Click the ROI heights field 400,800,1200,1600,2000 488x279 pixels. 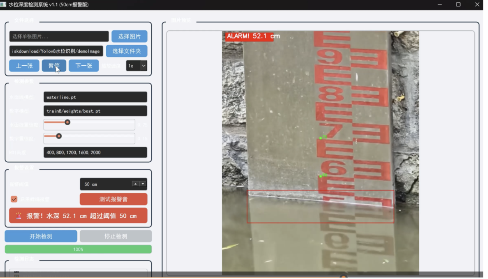point(95,152)
